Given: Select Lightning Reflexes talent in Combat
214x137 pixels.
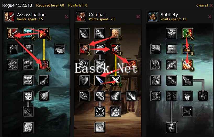Looking at the screenshot, I should pyautogui.click(x=116, y=33).
